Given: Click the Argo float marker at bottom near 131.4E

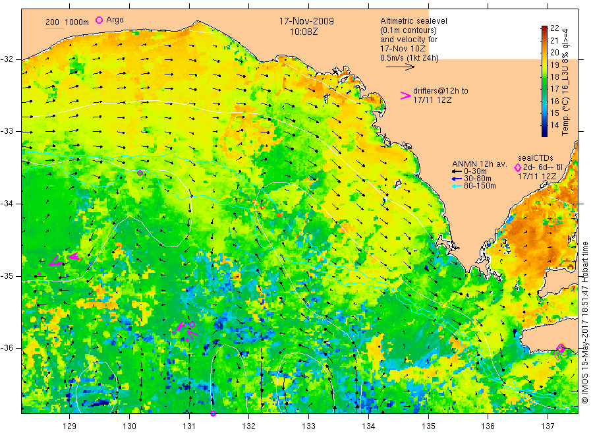Looking at the screenshot, I should pos(213,413).
